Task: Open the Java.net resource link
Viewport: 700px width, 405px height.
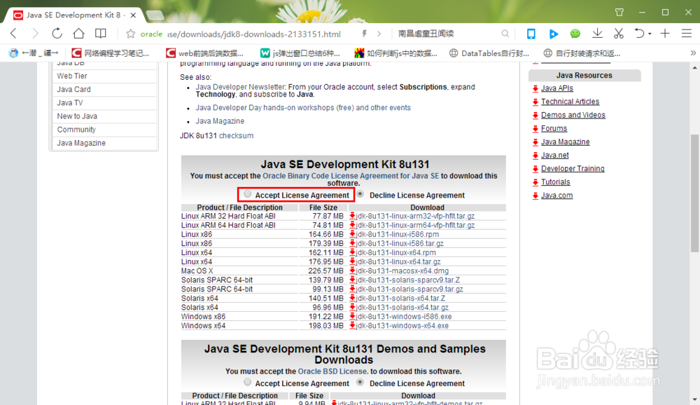Action: pos(555,155)
